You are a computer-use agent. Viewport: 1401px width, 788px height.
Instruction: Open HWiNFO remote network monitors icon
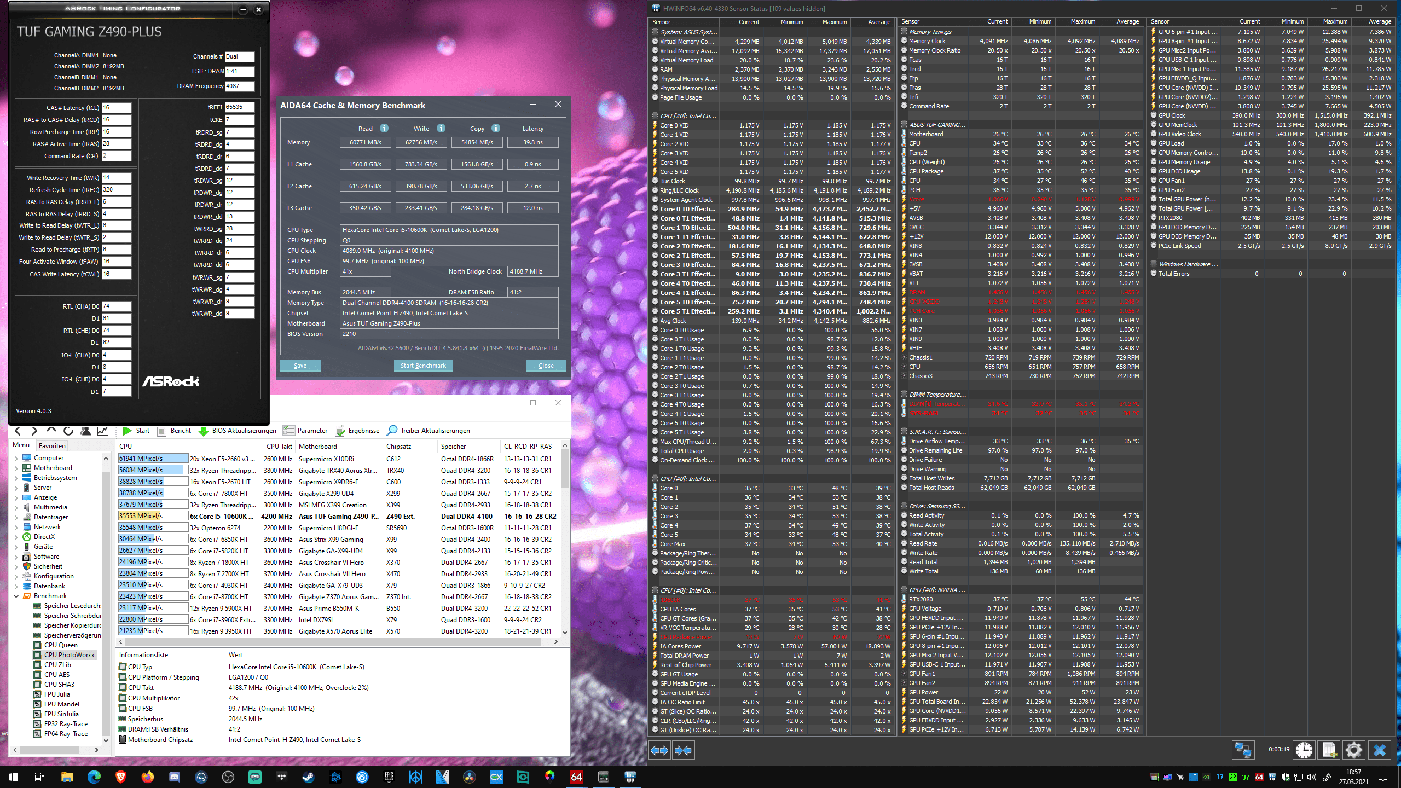coord(1243,750)
